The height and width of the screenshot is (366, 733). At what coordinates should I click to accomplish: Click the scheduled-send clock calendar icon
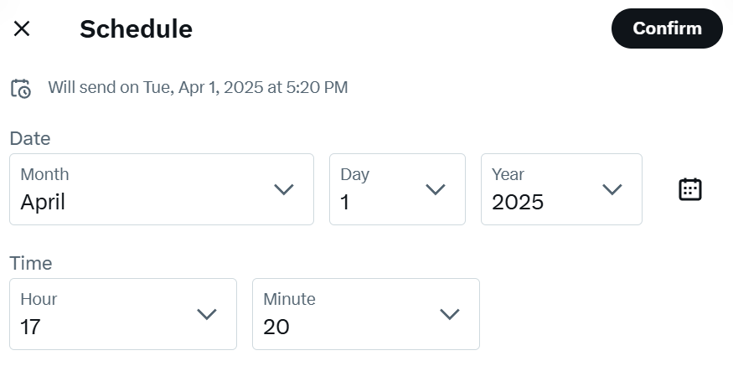click(x=21, y=88)
